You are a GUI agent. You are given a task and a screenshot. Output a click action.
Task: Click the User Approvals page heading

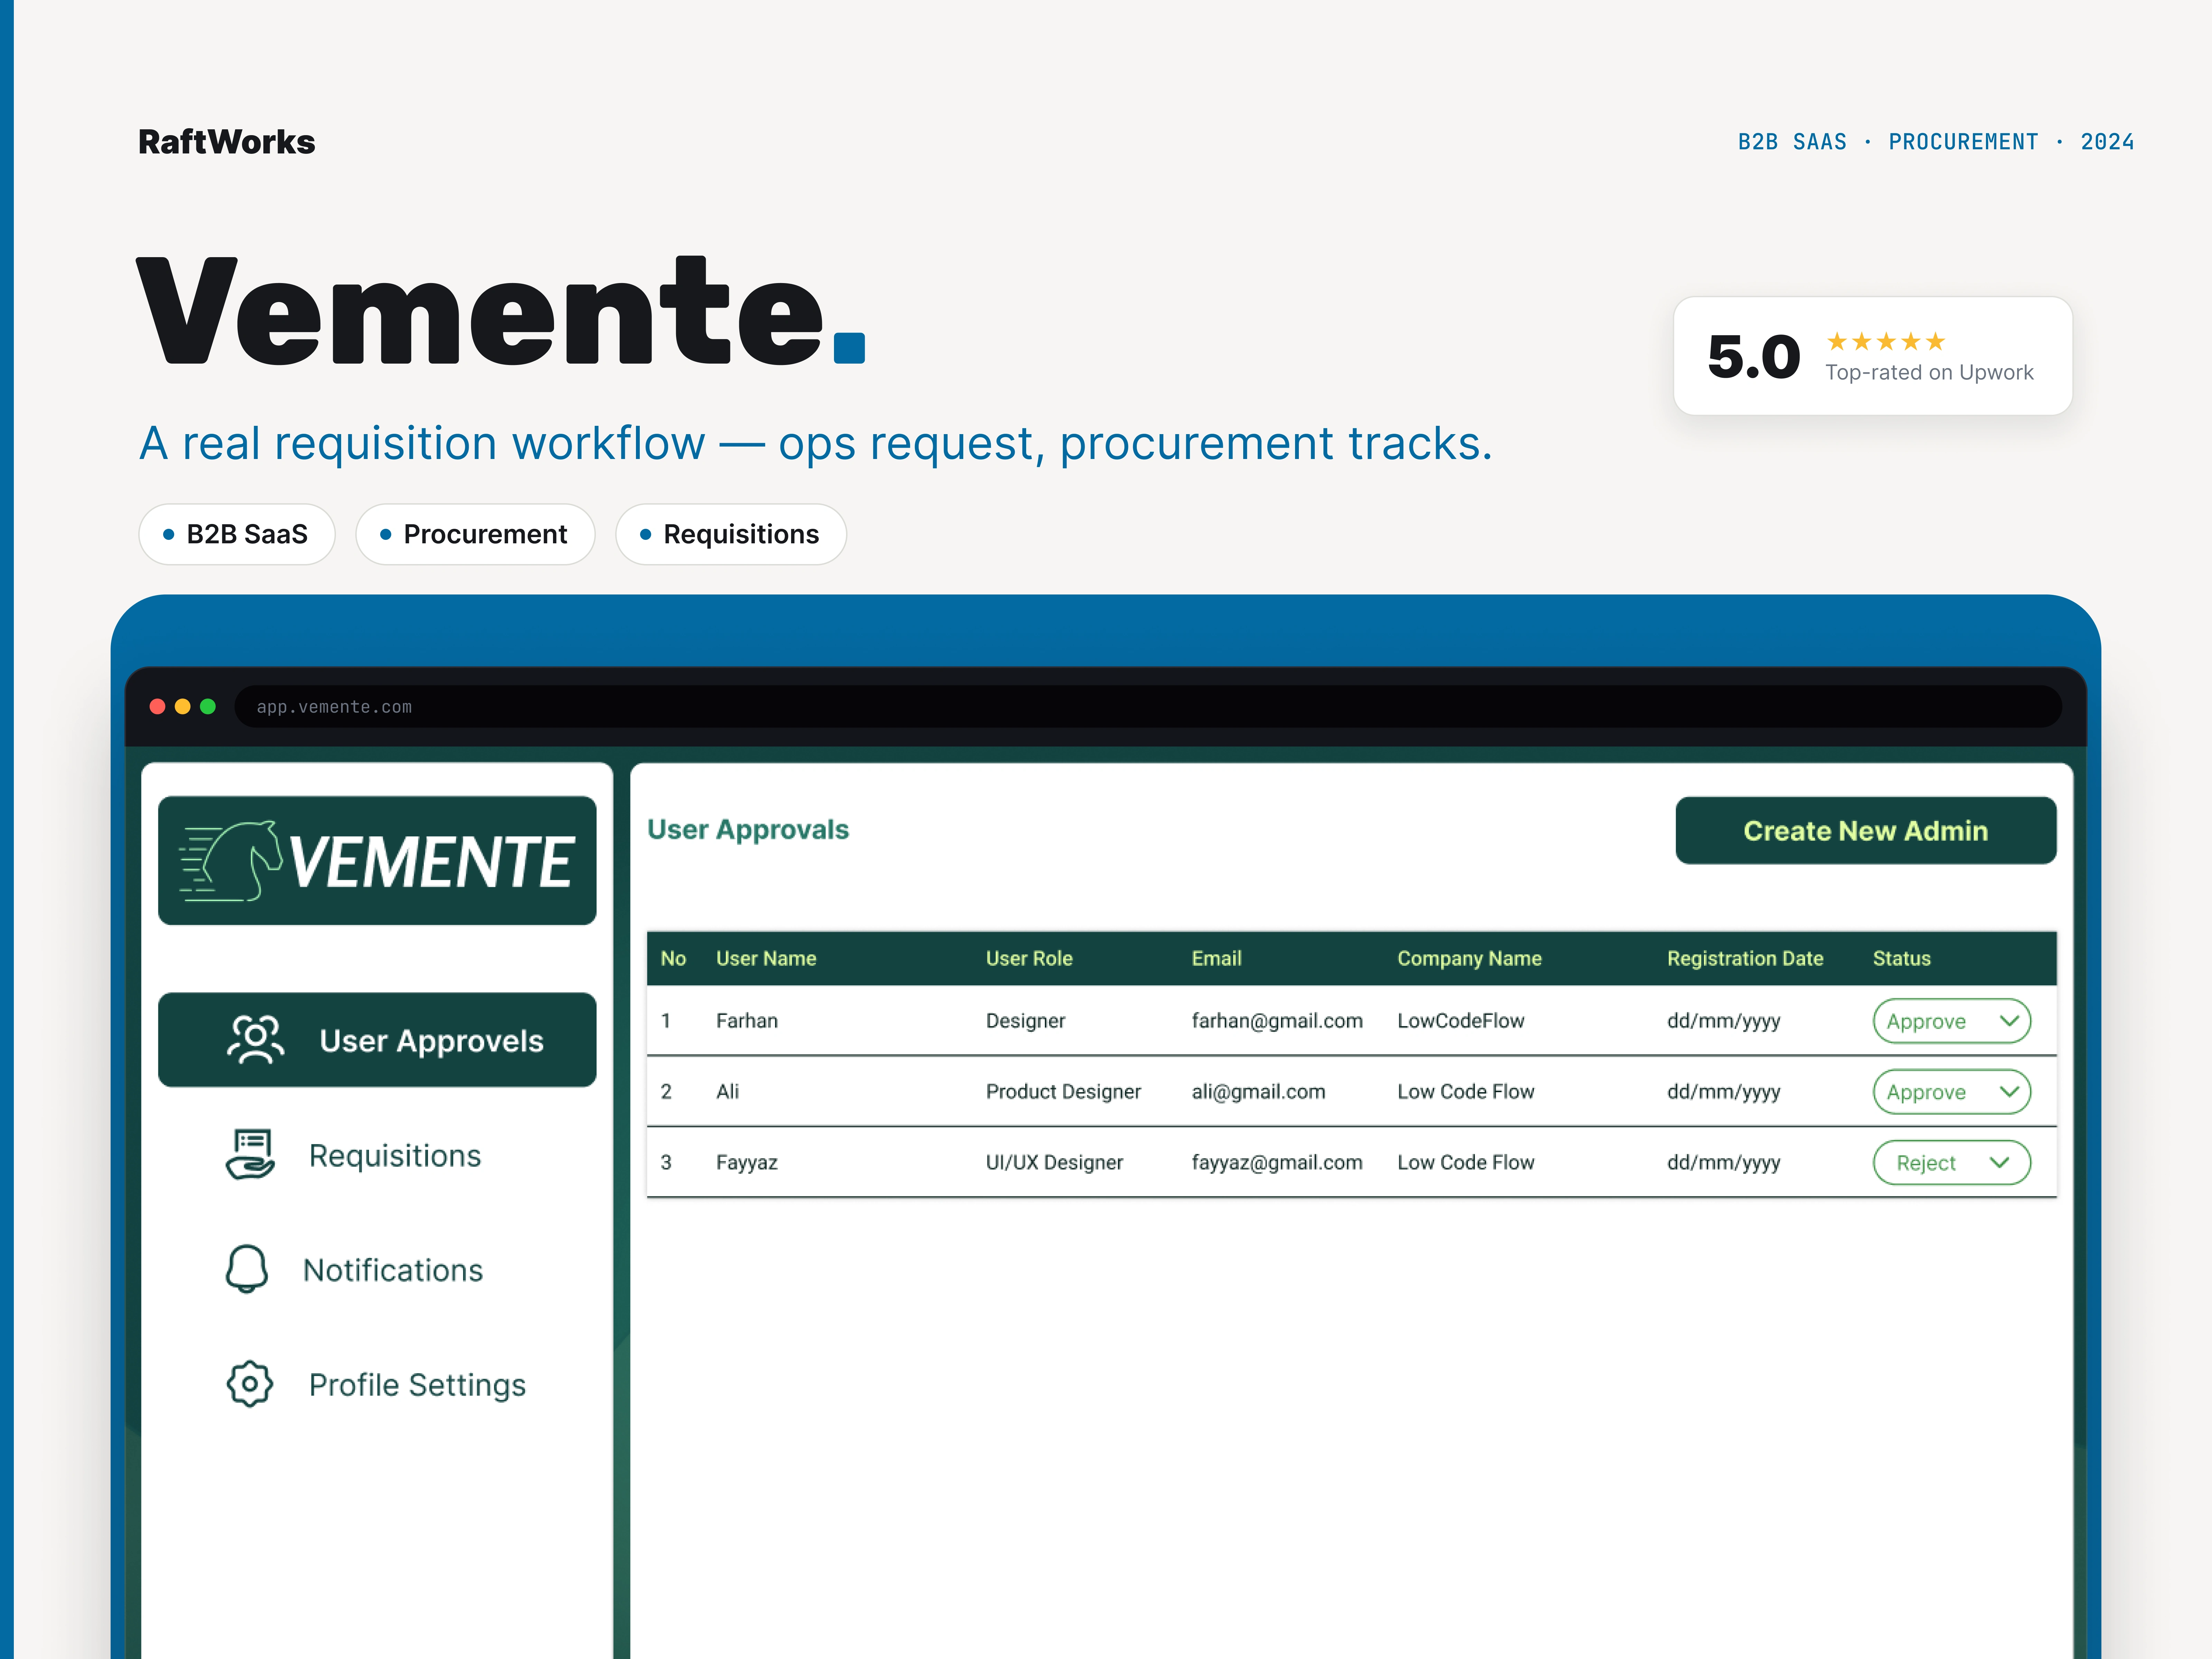pyautogui.click(x=748, y=830)
